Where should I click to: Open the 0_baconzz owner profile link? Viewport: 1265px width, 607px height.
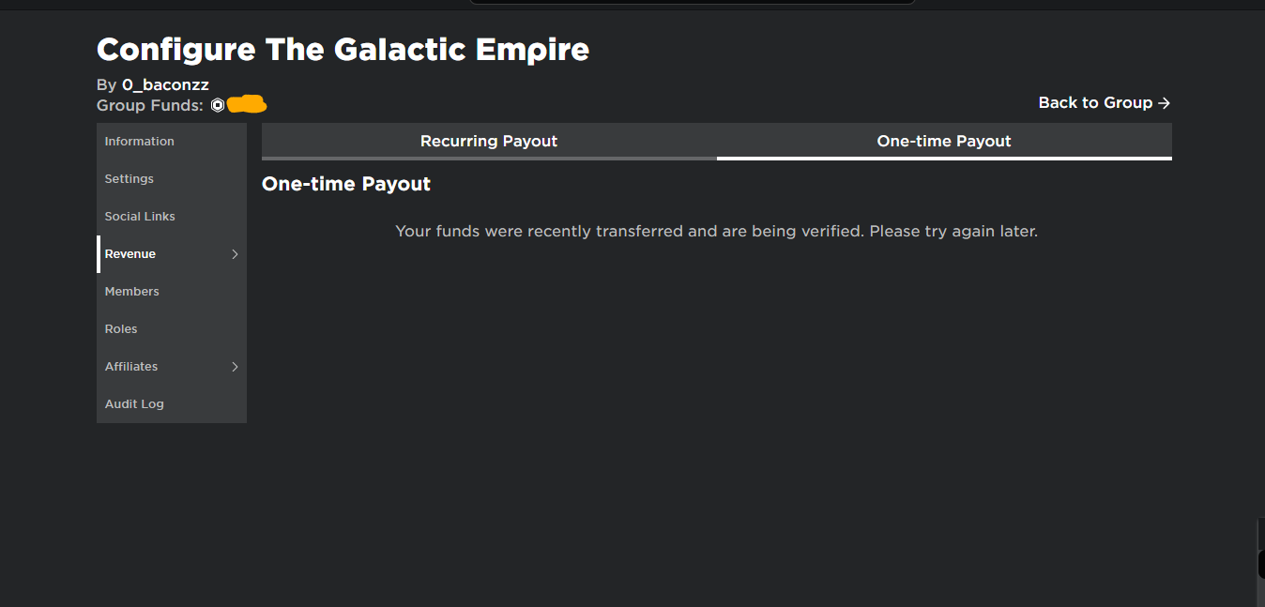coord(165,85)
